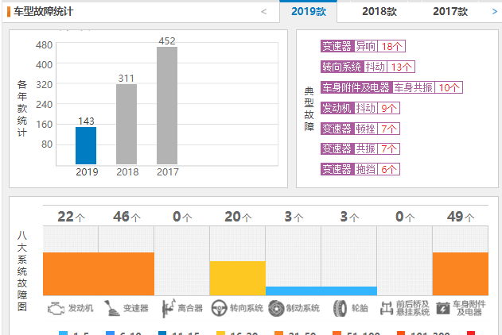The height and width of the screenshot is (335, 502).
Task: Click the 制动系统 brake disc icon
Action: tap(276, 308)
